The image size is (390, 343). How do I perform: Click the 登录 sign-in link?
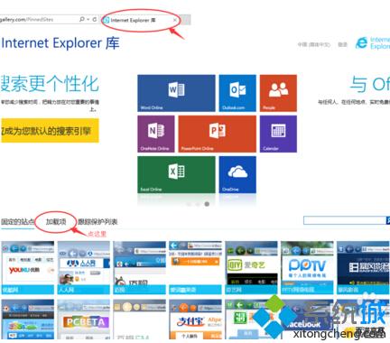pyautogui.click(x=342, y=44)
